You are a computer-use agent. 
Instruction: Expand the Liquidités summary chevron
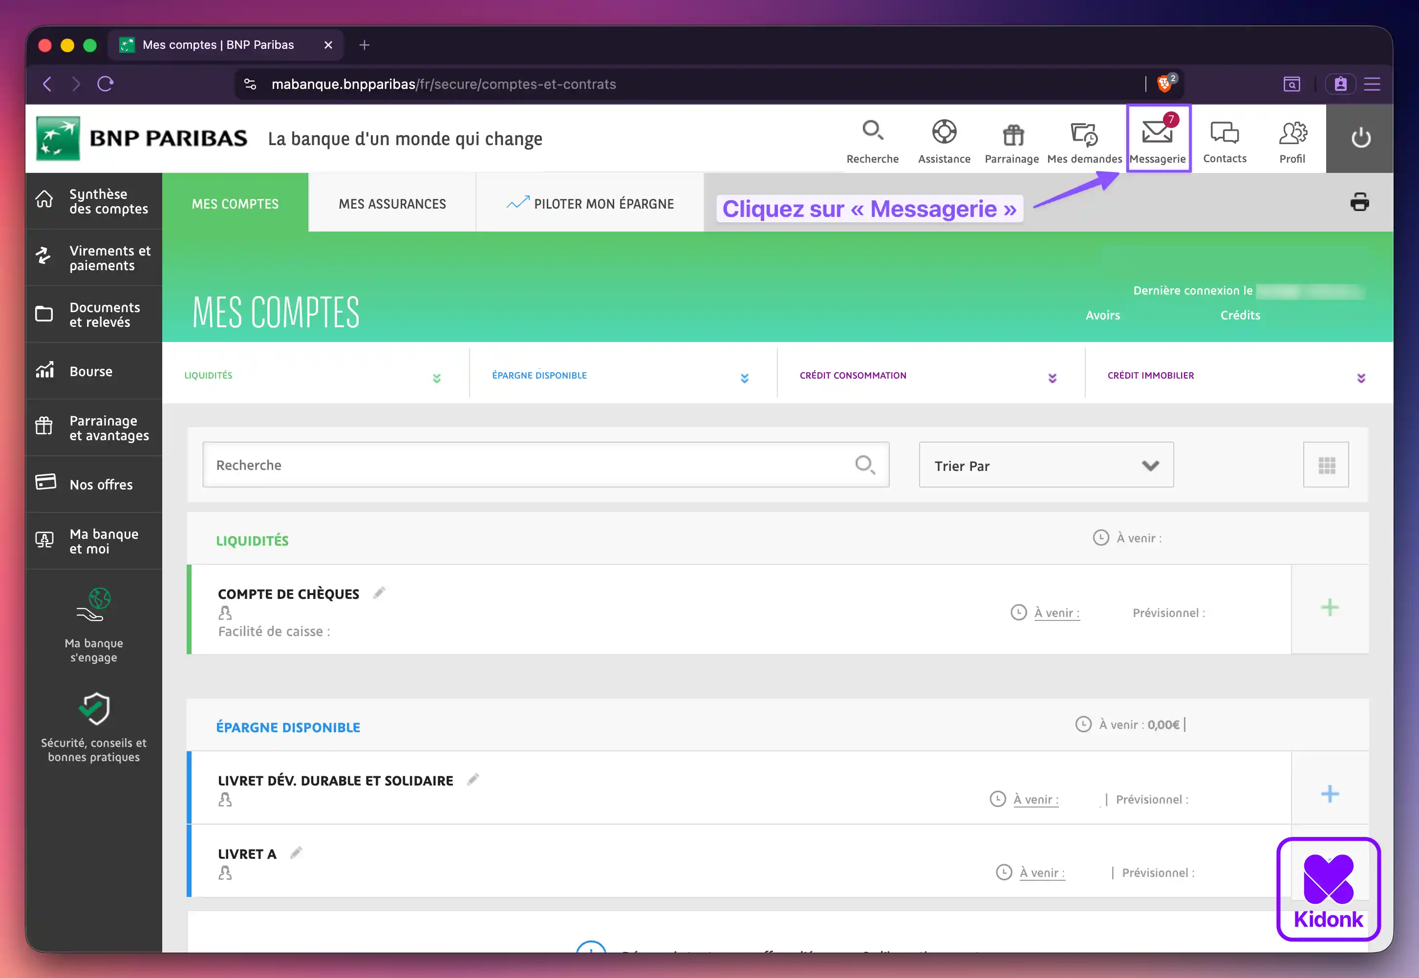(x=436, y=378)
